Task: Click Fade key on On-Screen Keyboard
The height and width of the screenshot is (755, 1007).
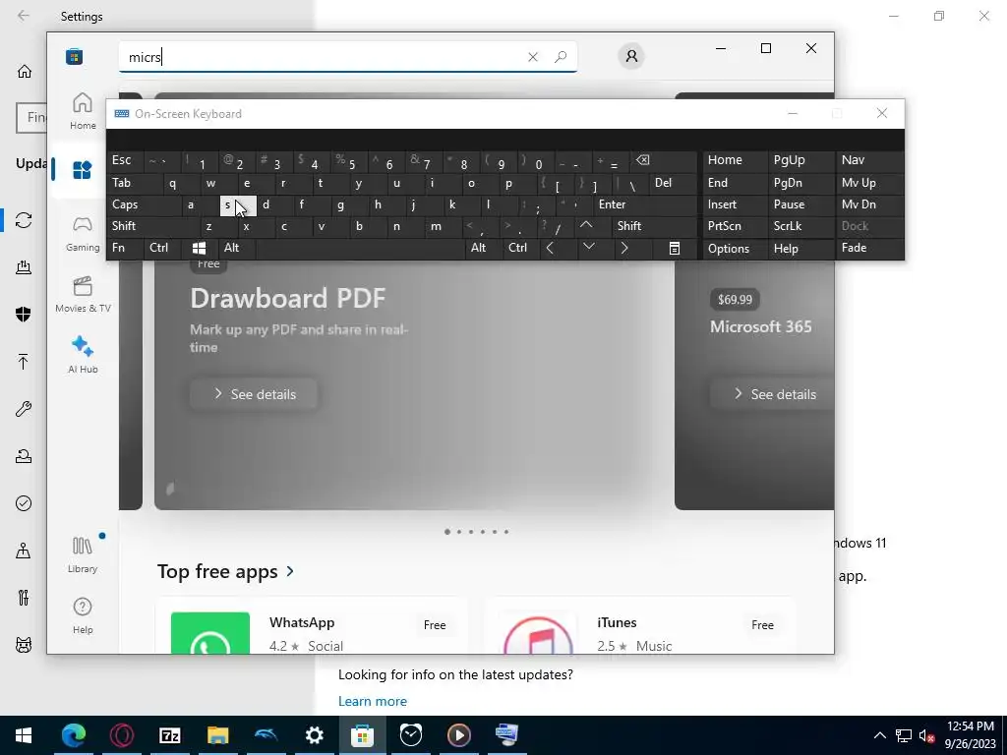Action: tap(869, 248)
